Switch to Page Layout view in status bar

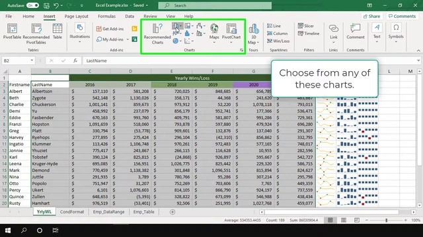click(344, 220)
